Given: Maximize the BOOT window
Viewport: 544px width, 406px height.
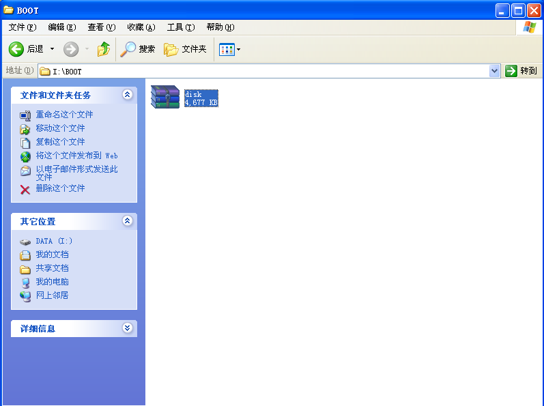Looking at the screenshot, I should 518,11.
